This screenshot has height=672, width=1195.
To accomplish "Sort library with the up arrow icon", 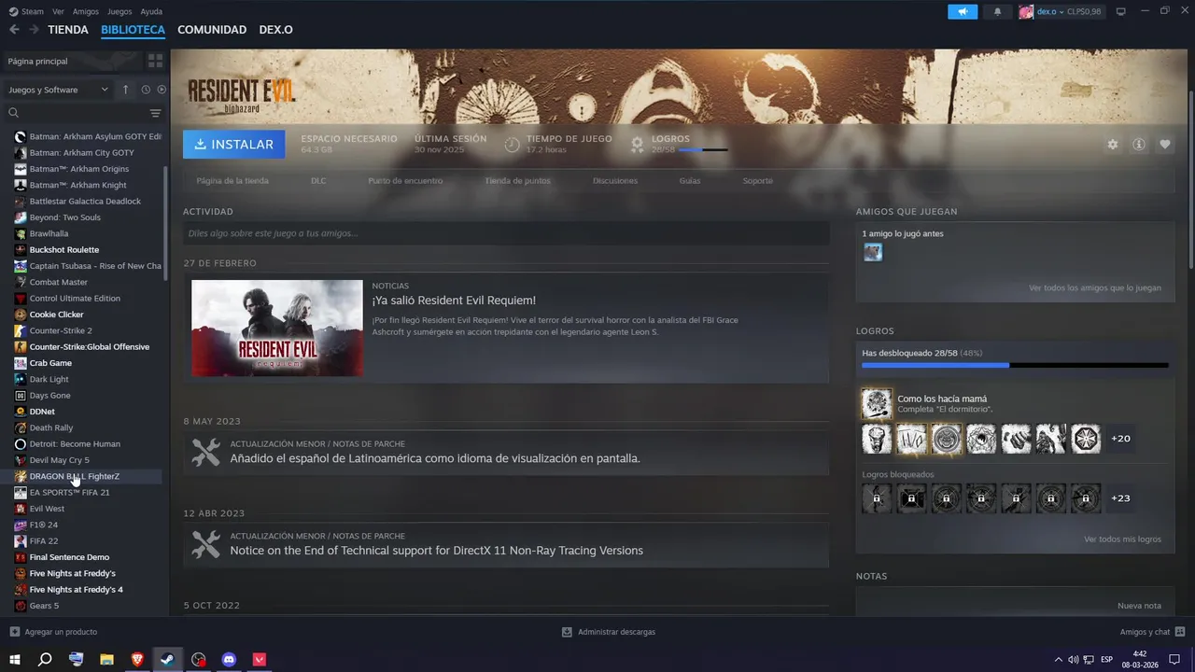I will [125, 90].
